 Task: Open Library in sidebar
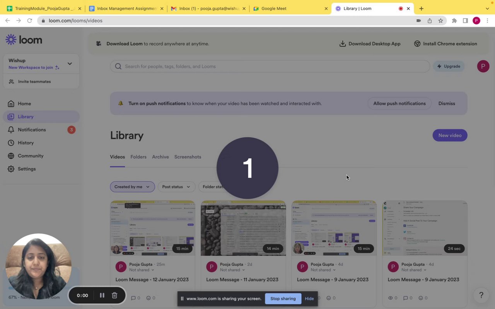[41, 117]
